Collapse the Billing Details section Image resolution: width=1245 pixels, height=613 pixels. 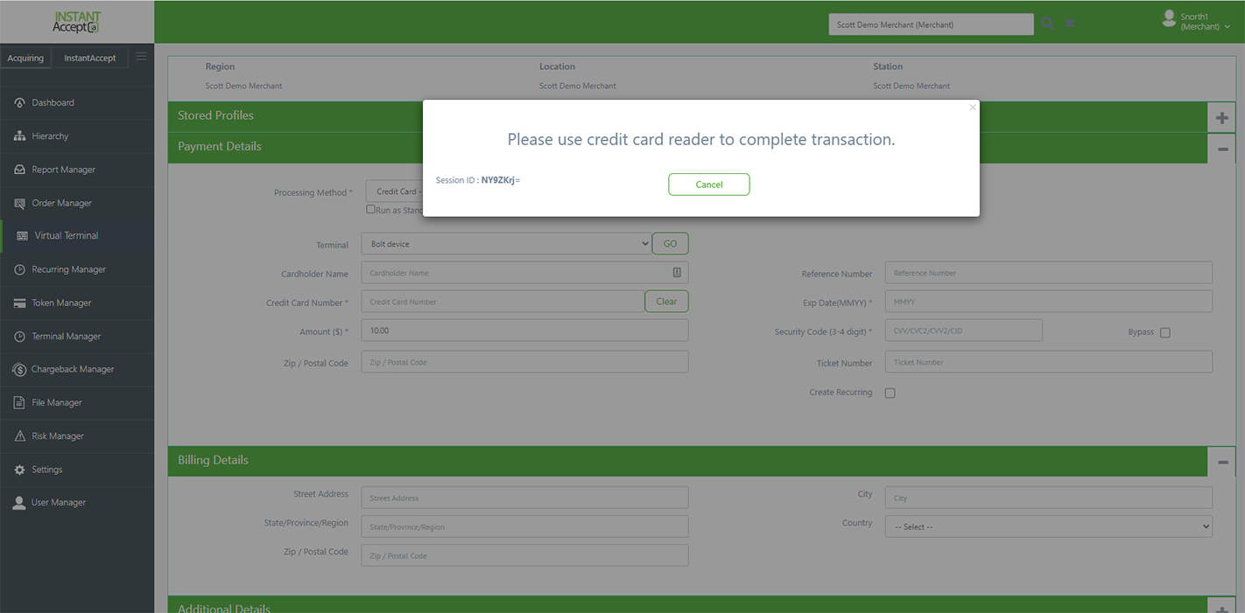coord(1222,461)
